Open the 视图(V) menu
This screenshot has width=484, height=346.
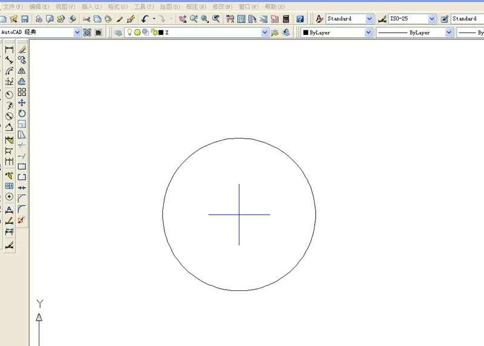click(x=65, y=7)
